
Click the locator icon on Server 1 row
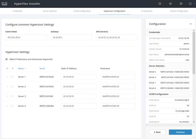(12, 77)
